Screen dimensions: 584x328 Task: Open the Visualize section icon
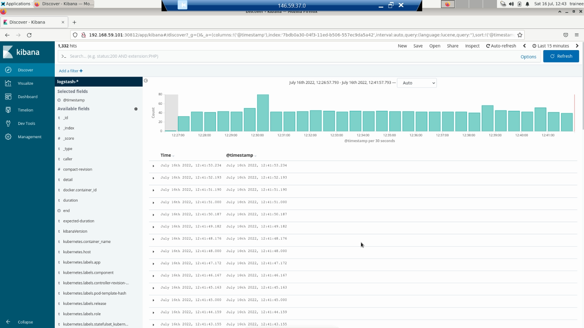8,83
